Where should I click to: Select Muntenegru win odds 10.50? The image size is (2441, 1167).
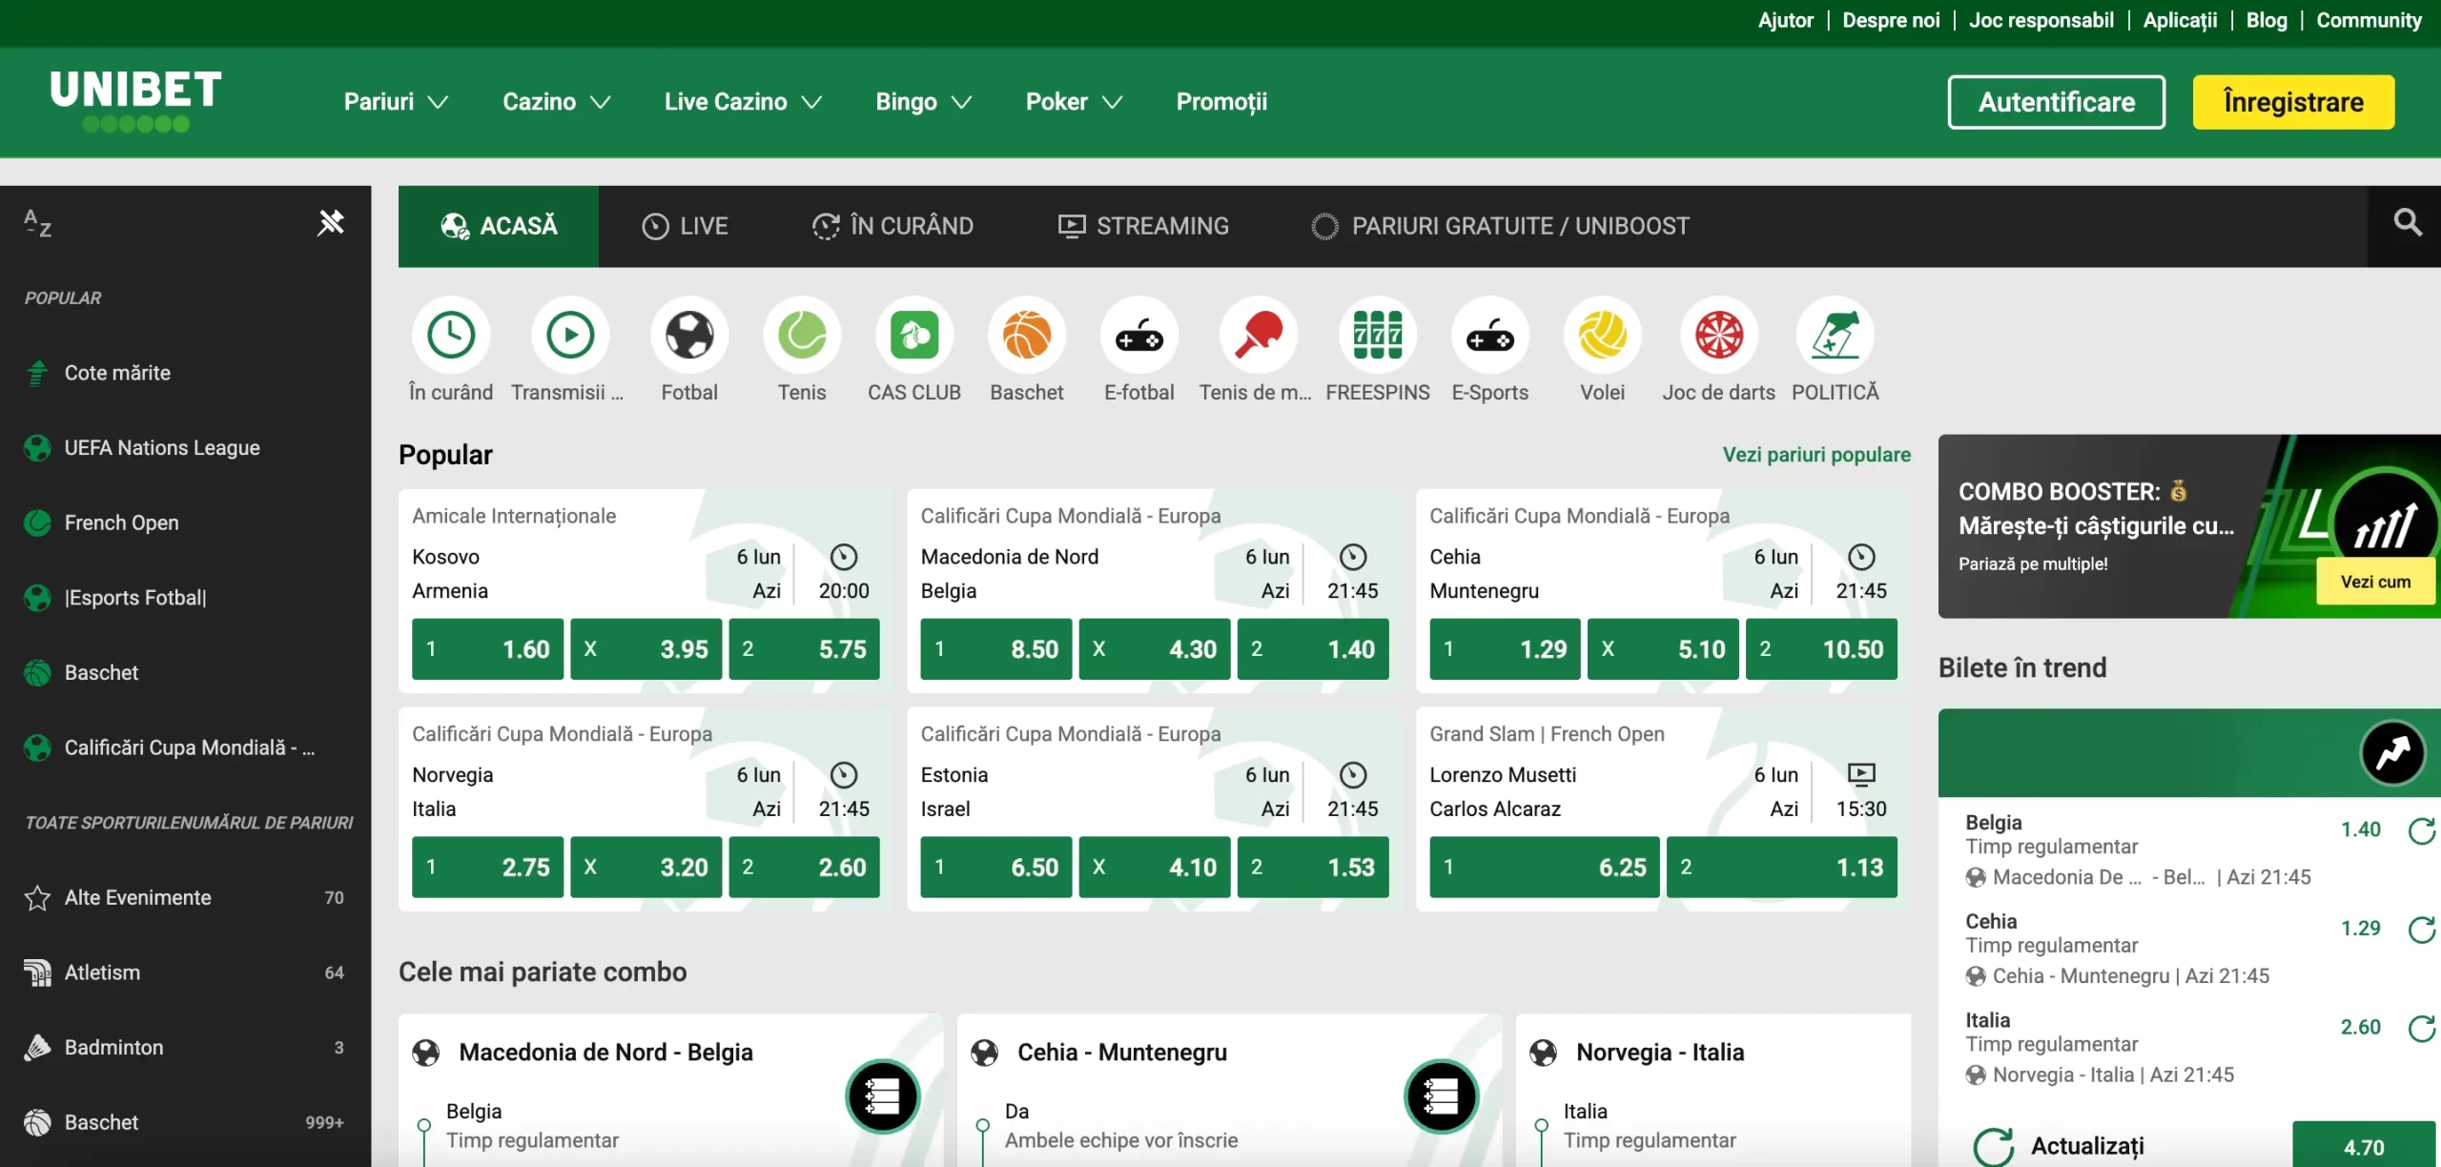pos(1821,649)
